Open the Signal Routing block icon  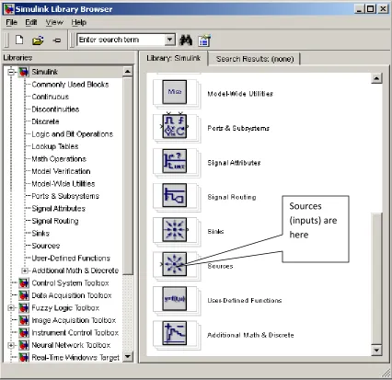pyautogui.click(x=175, y=195)
